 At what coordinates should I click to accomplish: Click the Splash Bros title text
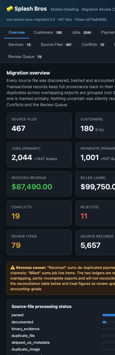[31, 9]
